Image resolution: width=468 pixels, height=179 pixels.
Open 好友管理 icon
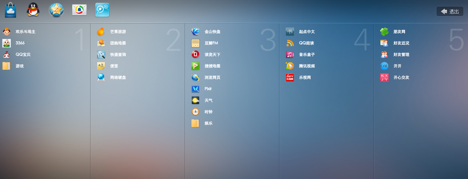click(x=384, y=55)
